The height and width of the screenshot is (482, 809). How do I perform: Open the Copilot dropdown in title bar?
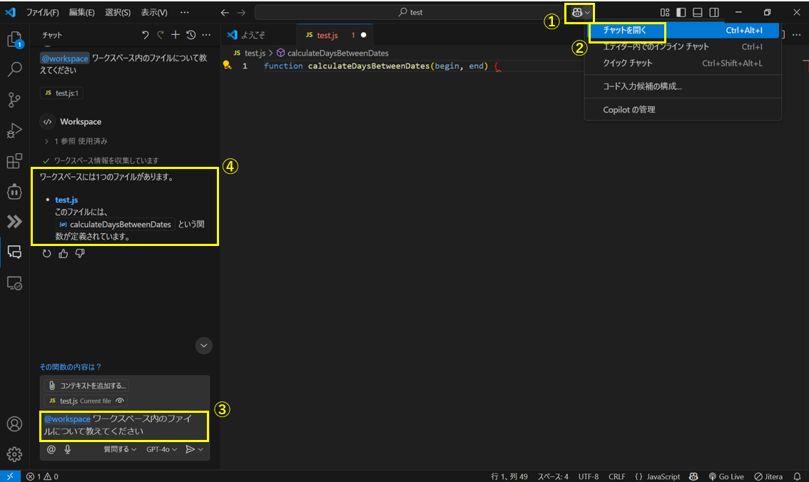588,12
